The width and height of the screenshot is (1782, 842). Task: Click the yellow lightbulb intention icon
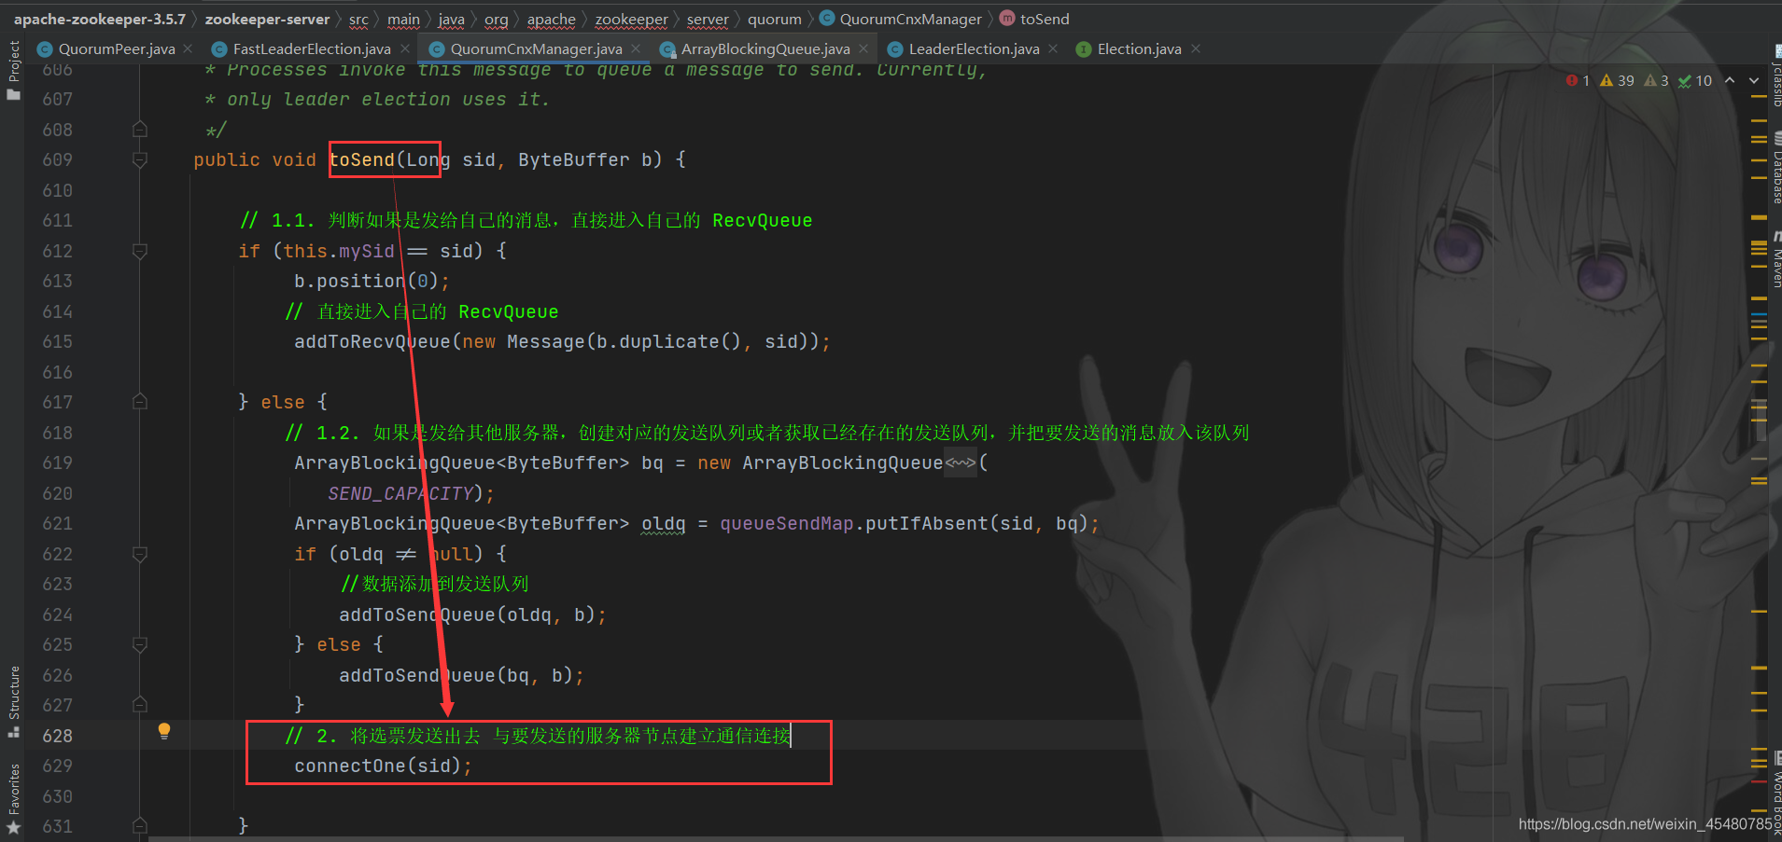pos(164,731)
